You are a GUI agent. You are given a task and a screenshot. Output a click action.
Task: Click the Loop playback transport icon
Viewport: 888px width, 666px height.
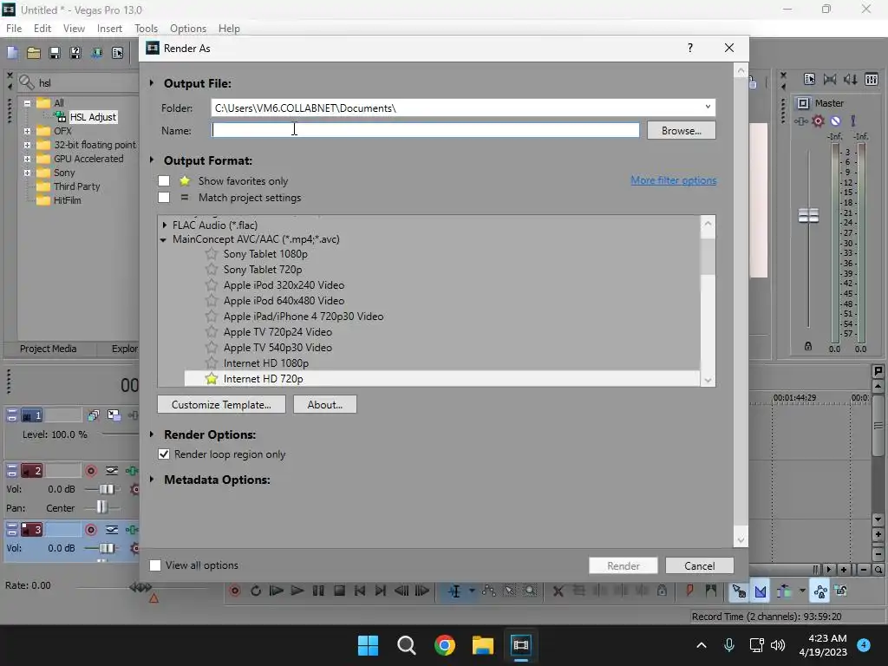[x=256, y=591]
